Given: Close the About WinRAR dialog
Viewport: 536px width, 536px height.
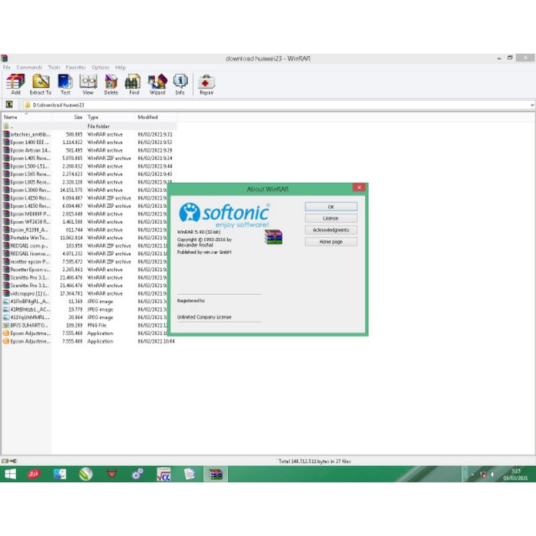Looking at the screenshot, I should [x=359, y=188].
